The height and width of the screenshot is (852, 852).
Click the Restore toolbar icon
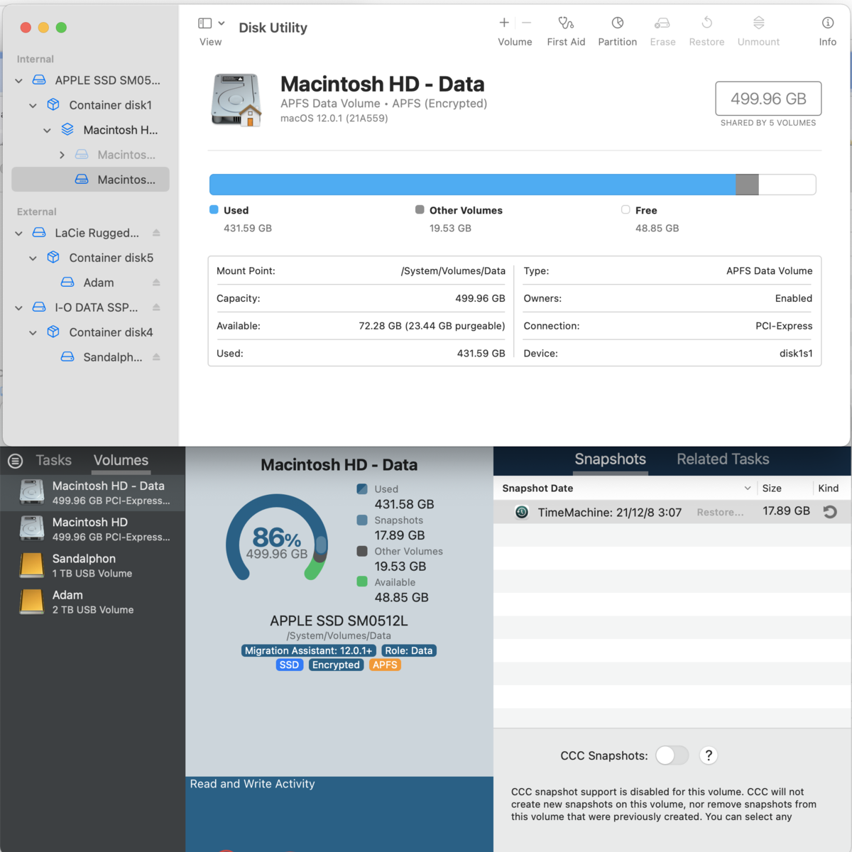coord(706,23)
